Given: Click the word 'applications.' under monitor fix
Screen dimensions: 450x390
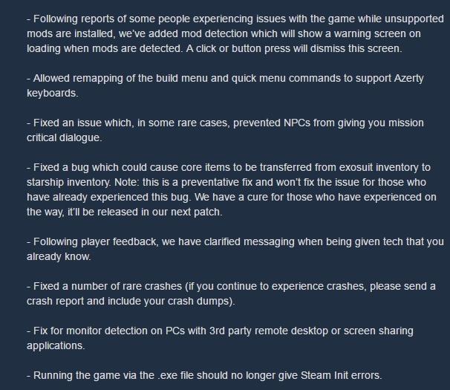Looking at the screenshot, I should 56,345.
